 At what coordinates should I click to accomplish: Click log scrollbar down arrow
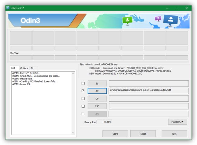click(x=73, y=133)
